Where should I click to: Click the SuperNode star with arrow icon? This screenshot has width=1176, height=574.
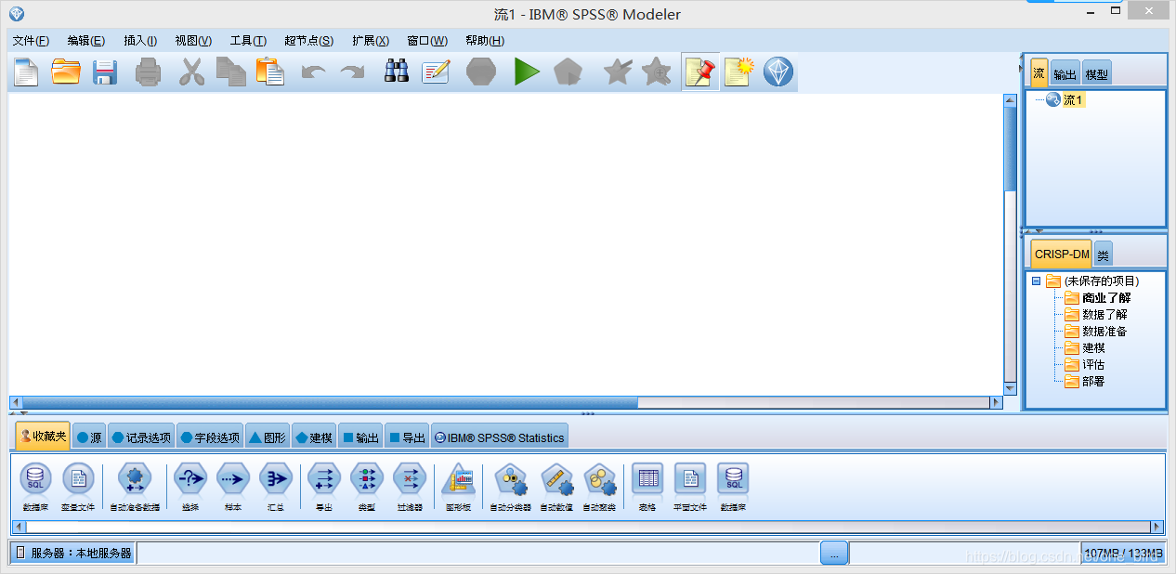(x=618, y=72)
